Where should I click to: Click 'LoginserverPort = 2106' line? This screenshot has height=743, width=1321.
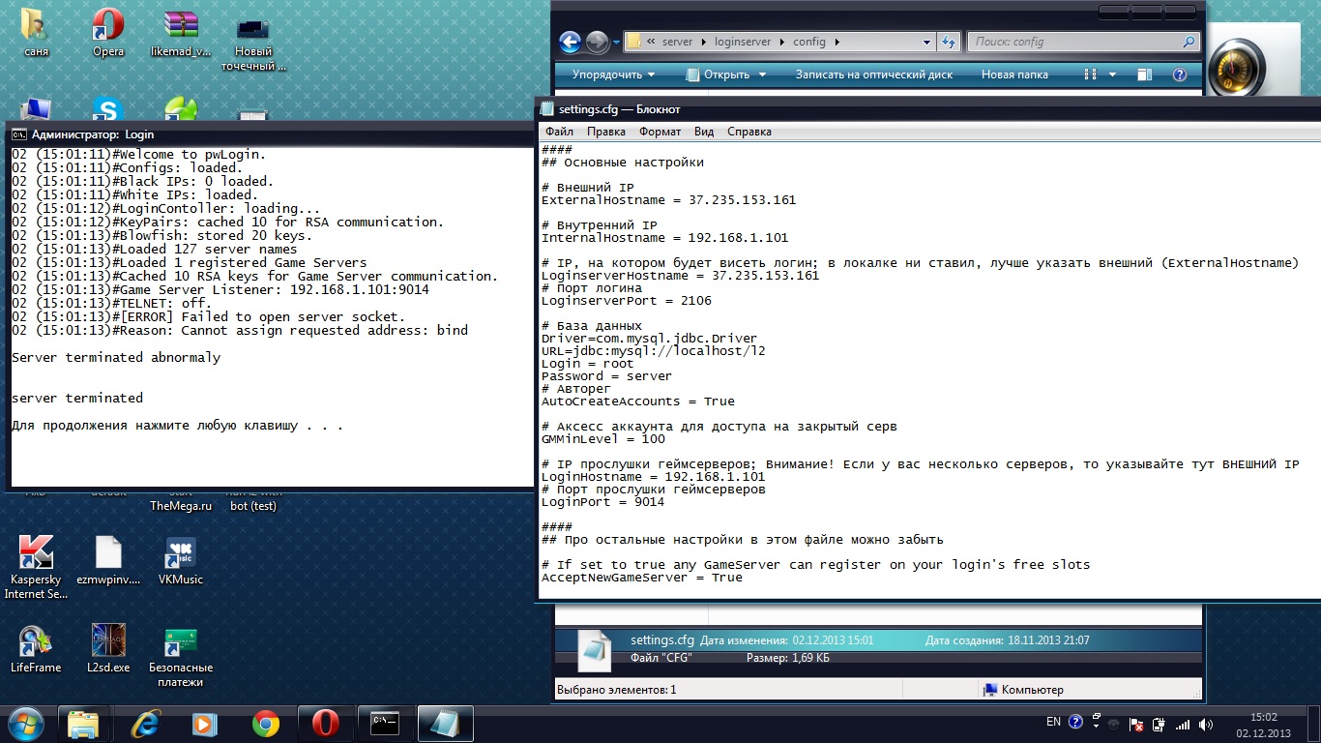coord(626,301)
